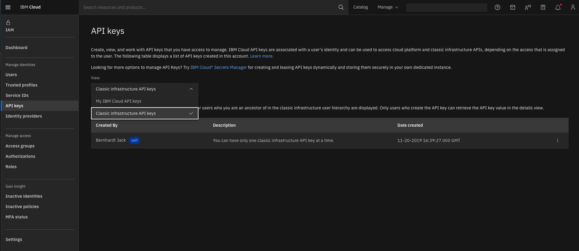The image size is (579, 251).
Task: Open Roles in the sidebar
Action: point(11,167)
